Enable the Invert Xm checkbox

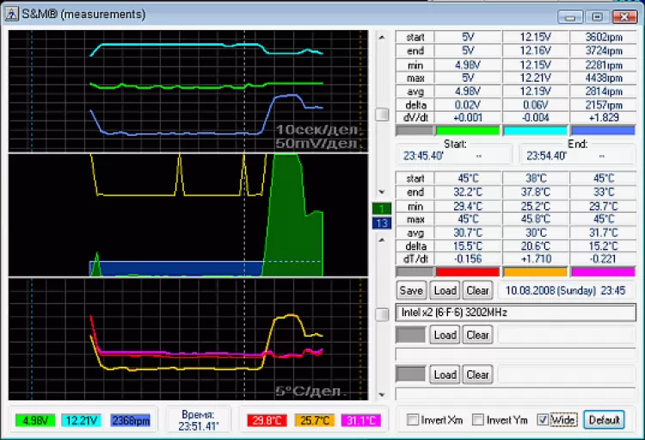coord(414,420)
